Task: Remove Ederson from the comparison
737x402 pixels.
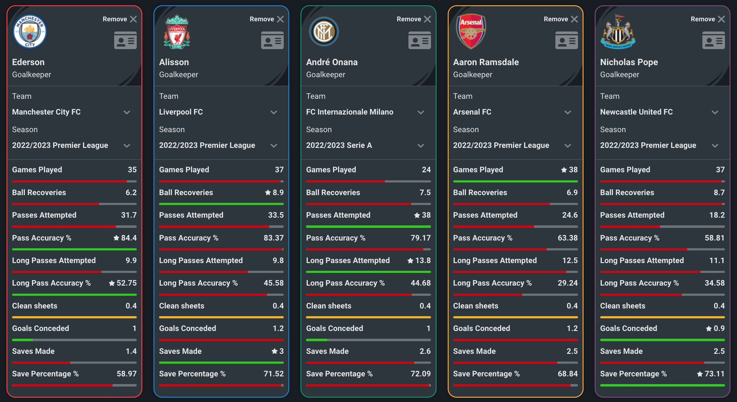Action: pyautogui.click(x=120, y=19)
